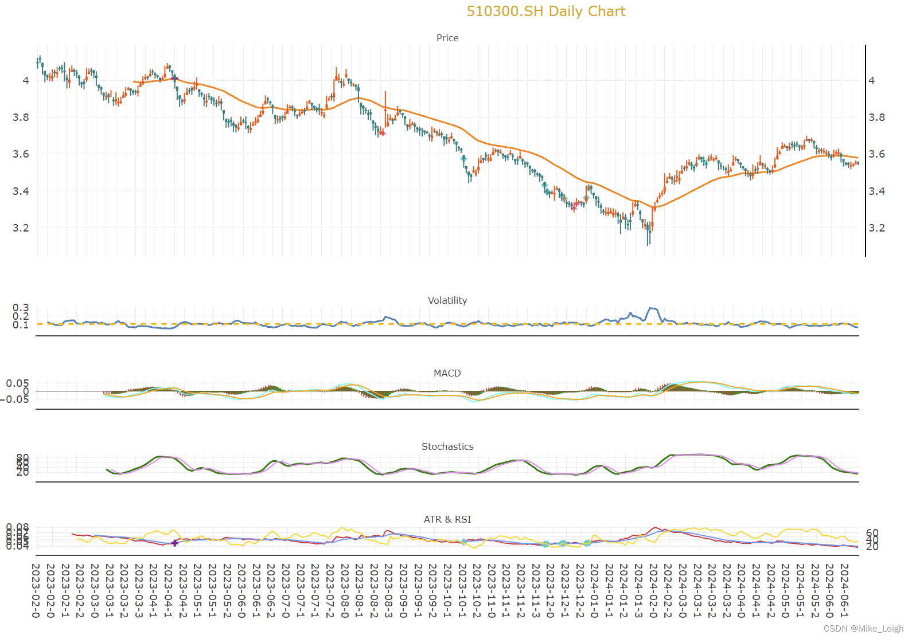The image size is (912, 639).
Task: Click the "2024-04-0" date label
Action: tap(741, 591)
